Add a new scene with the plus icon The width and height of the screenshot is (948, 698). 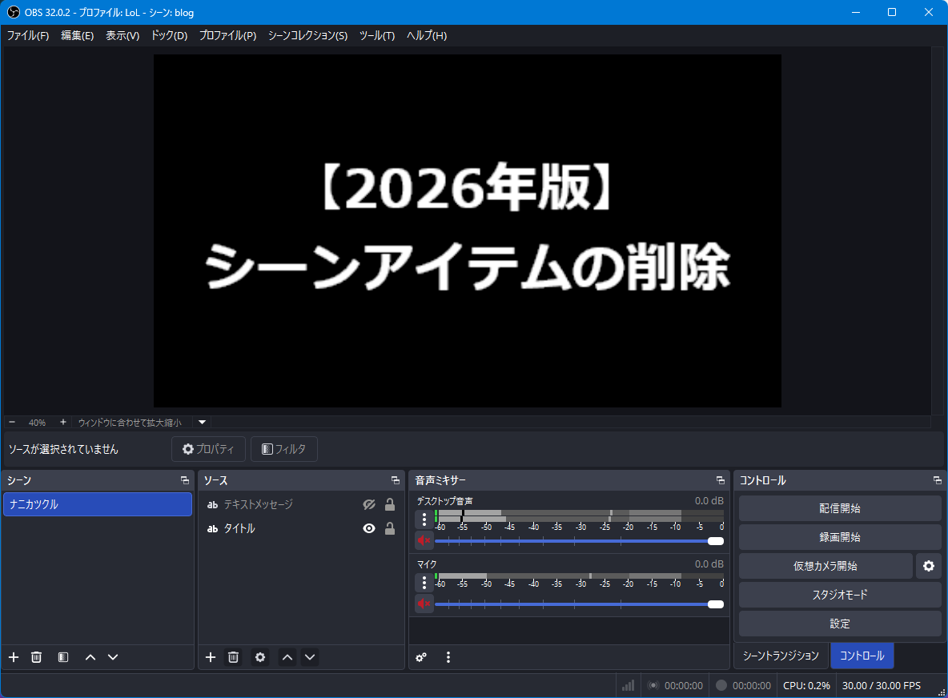13,657
